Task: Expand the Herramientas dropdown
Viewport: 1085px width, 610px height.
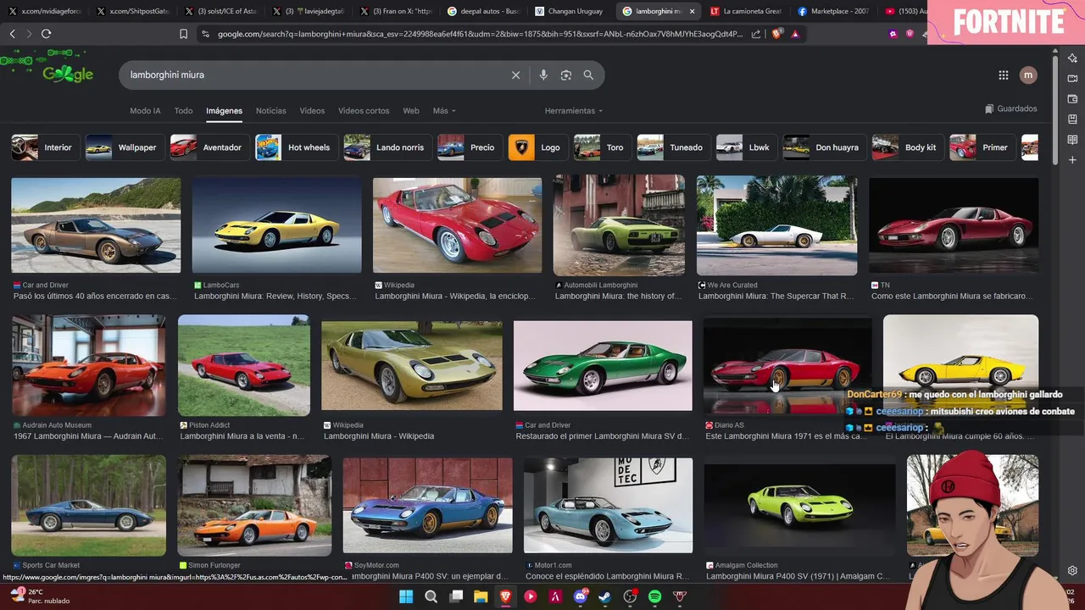Action: click(574, 111)
